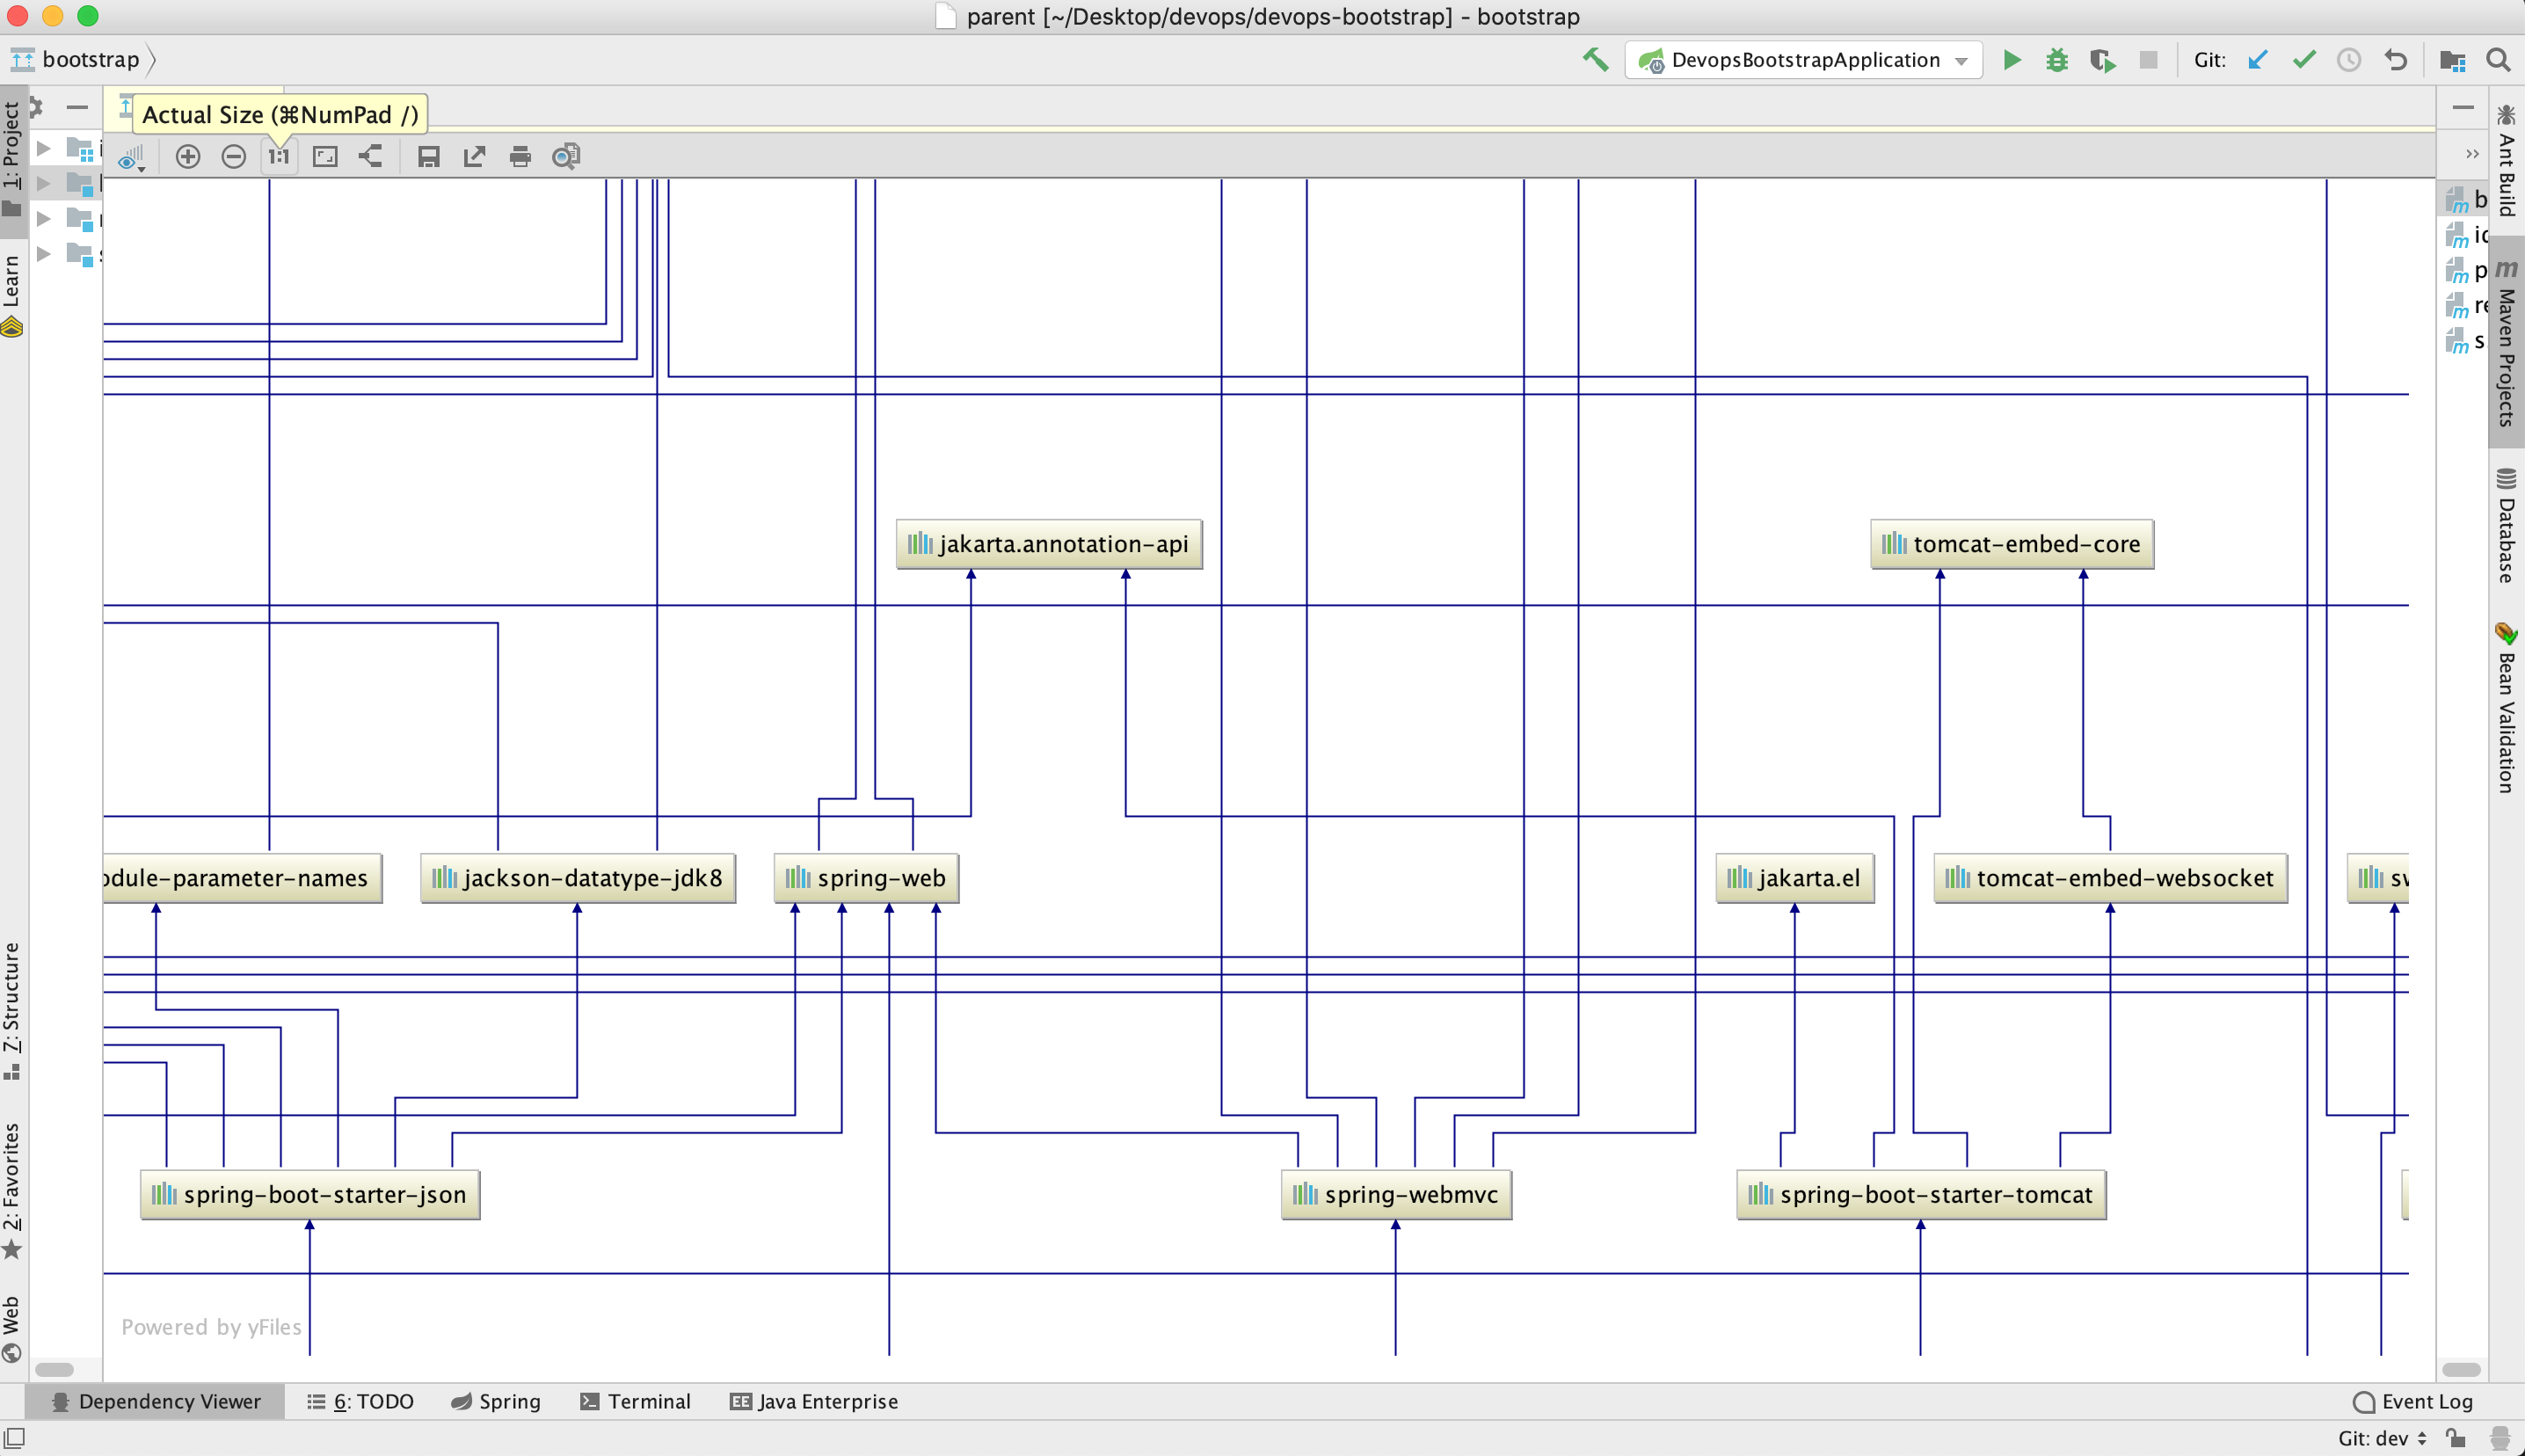This screenshot has width=2525, height=1456.
Task: Print the dependency diagram
Action: (x=520, y=157)
